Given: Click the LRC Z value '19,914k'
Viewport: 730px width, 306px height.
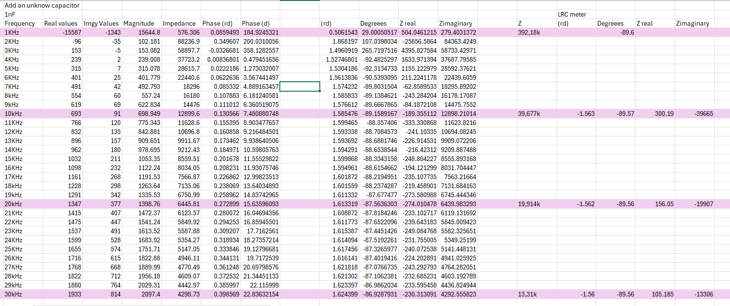Looking at the screenshot, I should pos(529,204).
